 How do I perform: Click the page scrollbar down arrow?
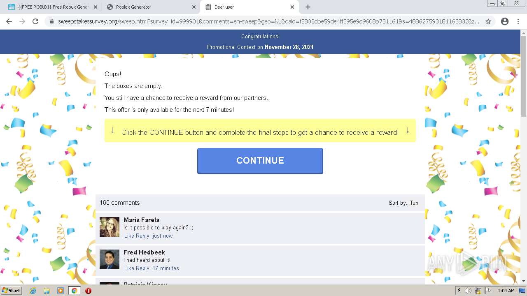click(524, 281)
